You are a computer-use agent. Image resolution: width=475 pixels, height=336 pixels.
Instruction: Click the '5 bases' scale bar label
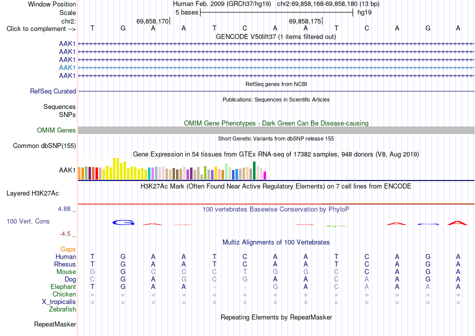[x=186, y=12]
